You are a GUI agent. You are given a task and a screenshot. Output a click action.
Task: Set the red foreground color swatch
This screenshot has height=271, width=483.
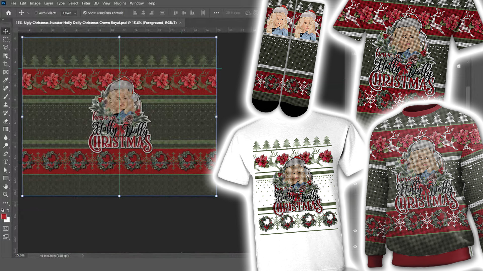click(x=4, y=217)
